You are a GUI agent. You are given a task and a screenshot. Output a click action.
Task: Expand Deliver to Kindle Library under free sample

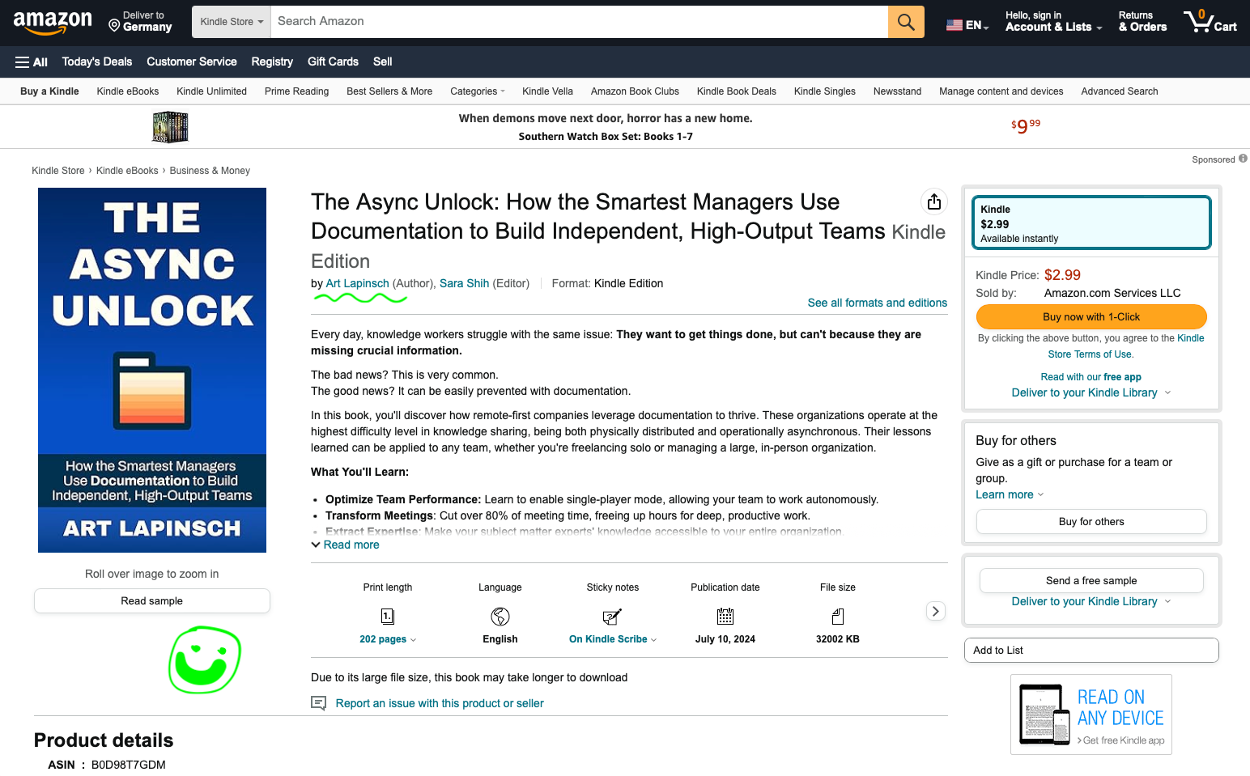point(1091,601)
